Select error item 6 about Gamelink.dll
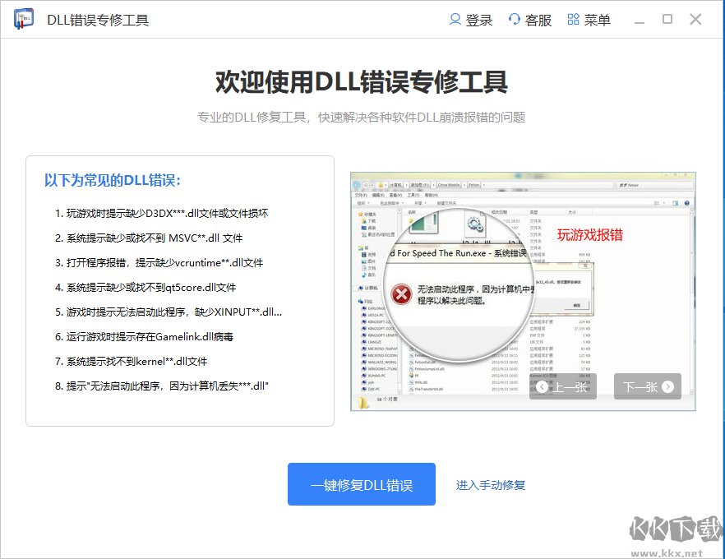This screenshot has width=725, height=559. (x=144, y=336)
